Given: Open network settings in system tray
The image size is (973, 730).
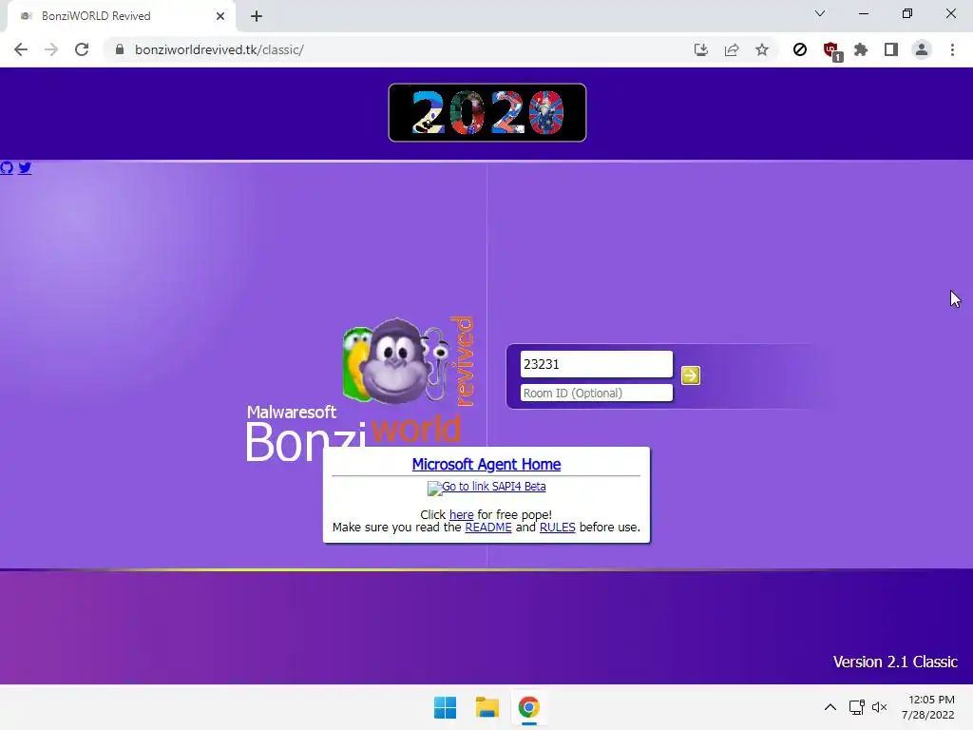Looking at the screenshot, I should (857, 707).
